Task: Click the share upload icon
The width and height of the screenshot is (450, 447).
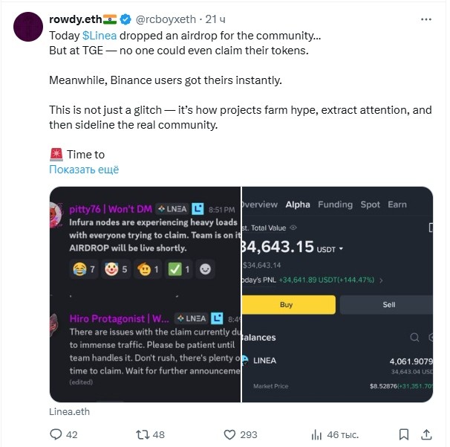Action: pyautogui.click(x=428, y=434)
